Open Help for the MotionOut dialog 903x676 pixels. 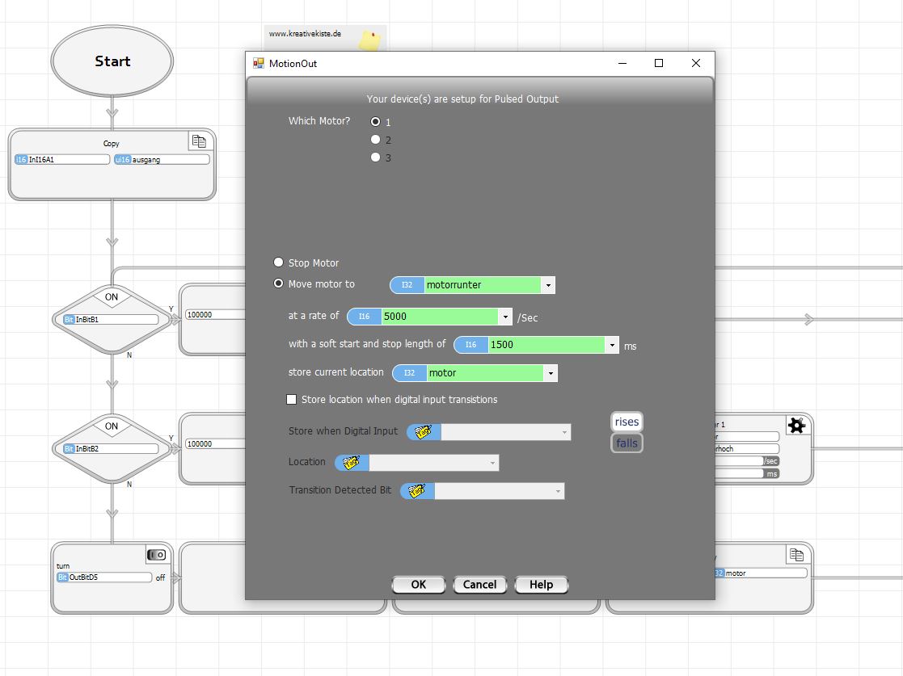coord(540,585)
